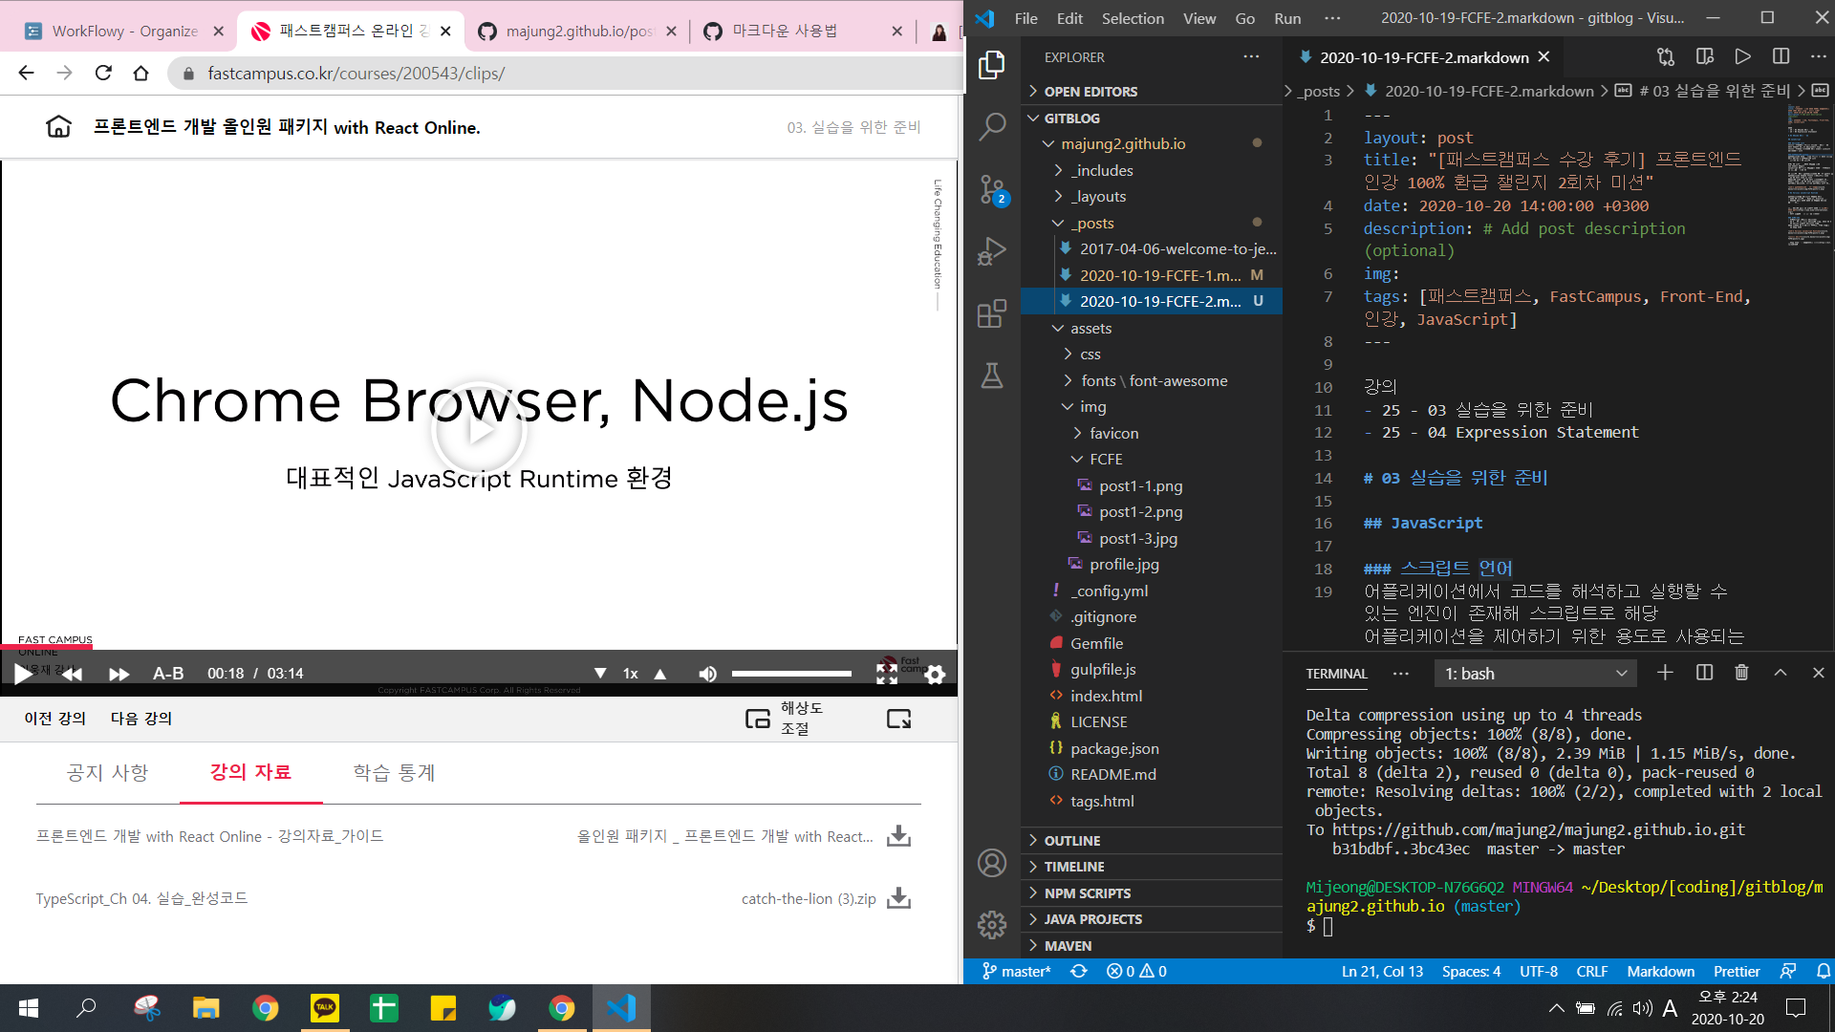Viewport: 1835px width, 1032px height.
Task: Click 해상도 조절 button
Action: tap(786, 718)
